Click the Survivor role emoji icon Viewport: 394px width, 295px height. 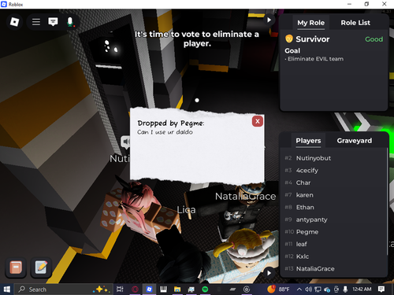pyautogui.click(x=289, y=39)
